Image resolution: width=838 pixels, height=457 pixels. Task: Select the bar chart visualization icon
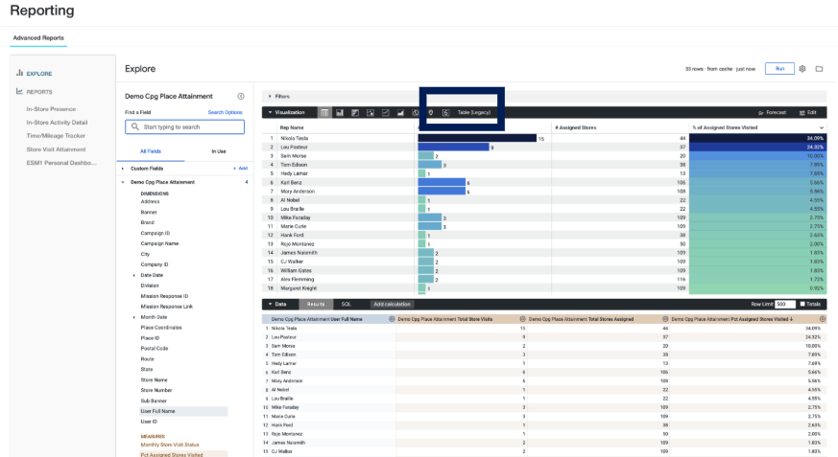point(355,112)
